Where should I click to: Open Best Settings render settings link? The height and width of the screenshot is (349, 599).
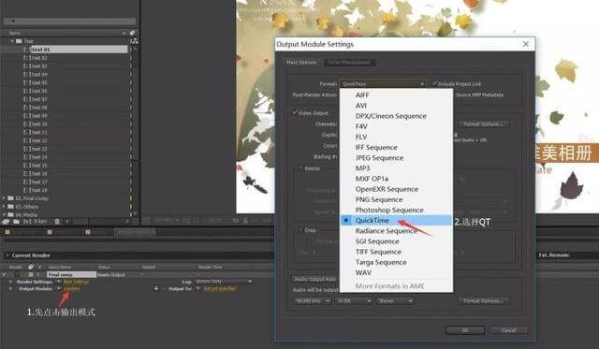(x=76, y=282)
